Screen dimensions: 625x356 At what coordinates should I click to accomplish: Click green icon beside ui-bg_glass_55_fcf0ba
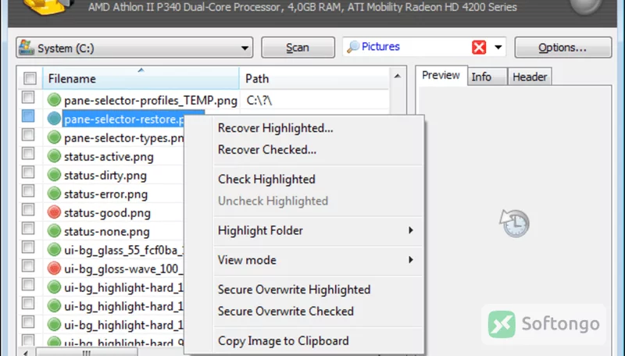pos(54,250)
